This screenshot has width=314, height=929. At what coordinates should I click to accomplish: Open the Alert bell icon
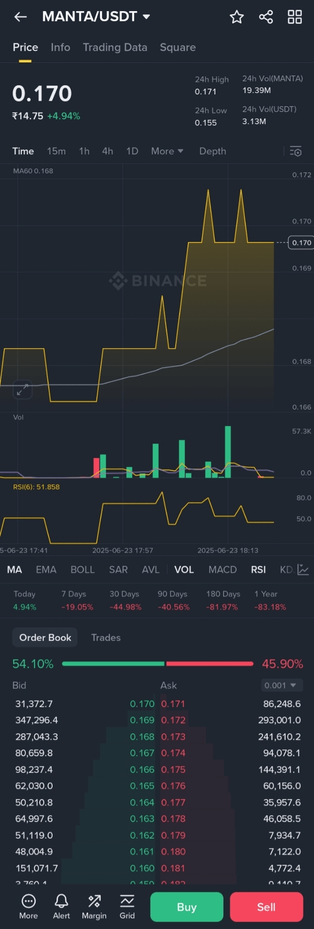point(61,907)
